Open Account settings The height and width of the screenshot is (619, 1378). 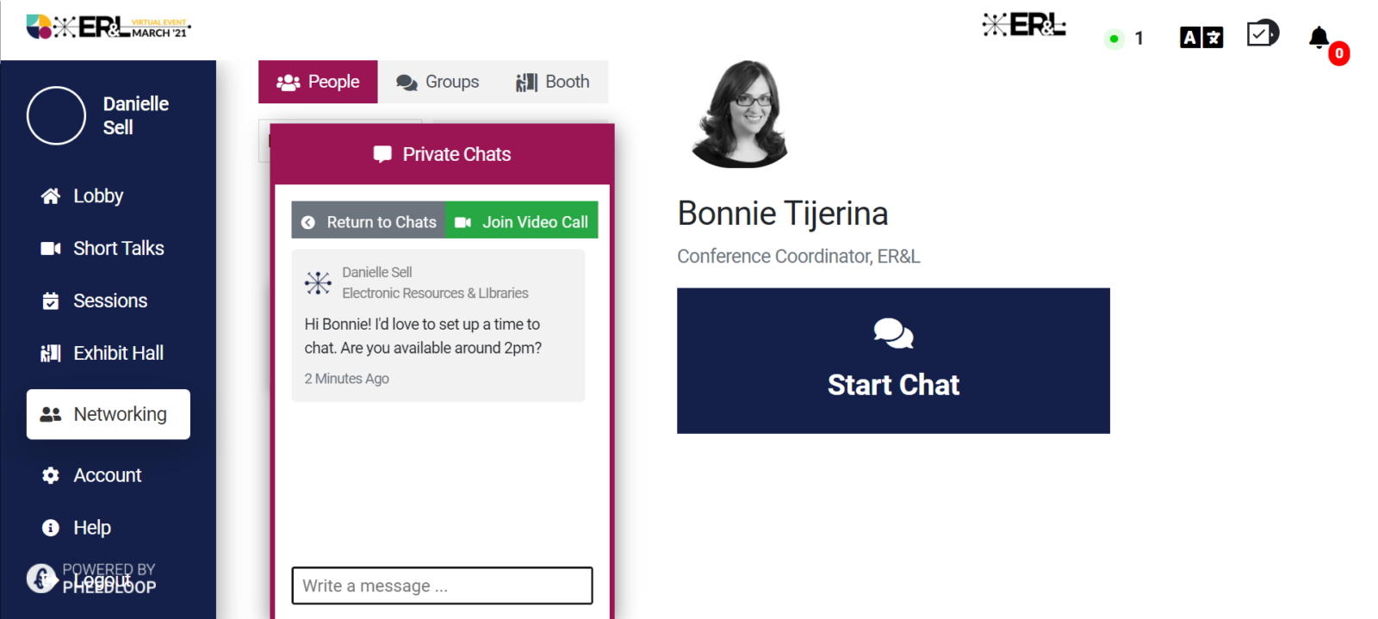(x=107, y=475)
